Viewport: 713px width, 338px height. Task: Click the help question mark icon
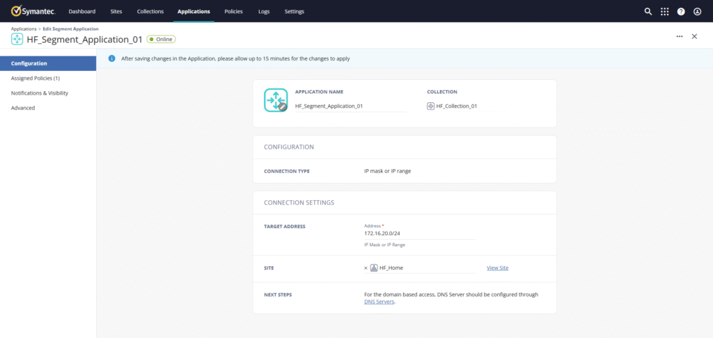(681, 11)
